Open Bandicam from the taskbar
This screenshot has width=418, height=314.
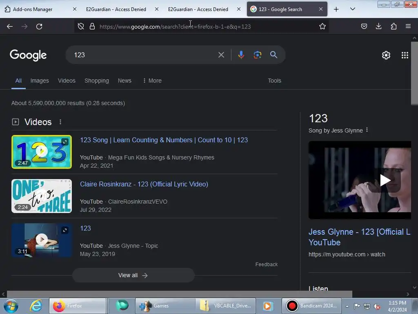coord(311,306)
